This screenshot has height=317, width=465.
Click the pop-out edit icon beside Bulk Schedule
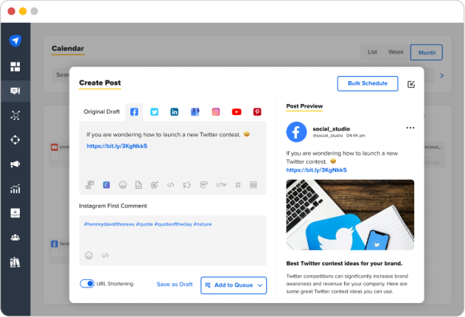point(411,84)
